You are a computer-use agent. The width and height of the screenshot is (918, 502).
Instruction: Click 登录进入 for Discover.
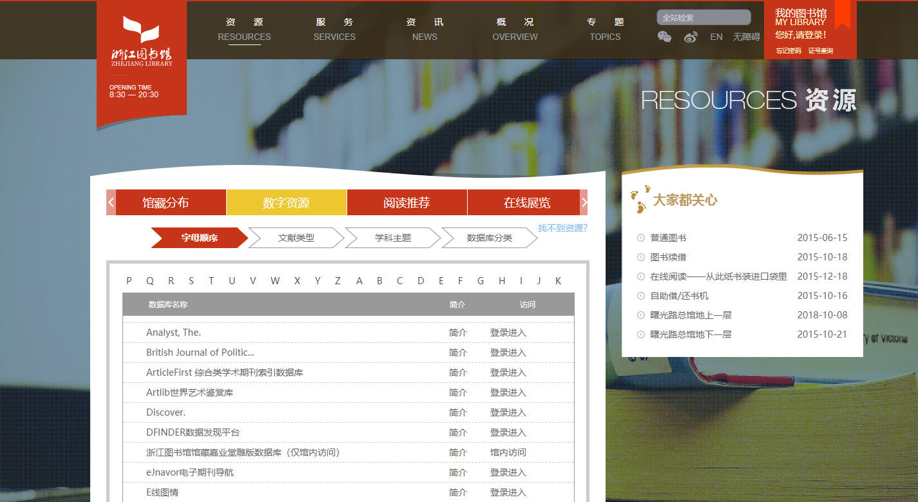[x=508, y=412]
